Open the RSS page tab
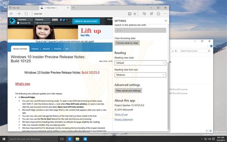 point(67,49)
